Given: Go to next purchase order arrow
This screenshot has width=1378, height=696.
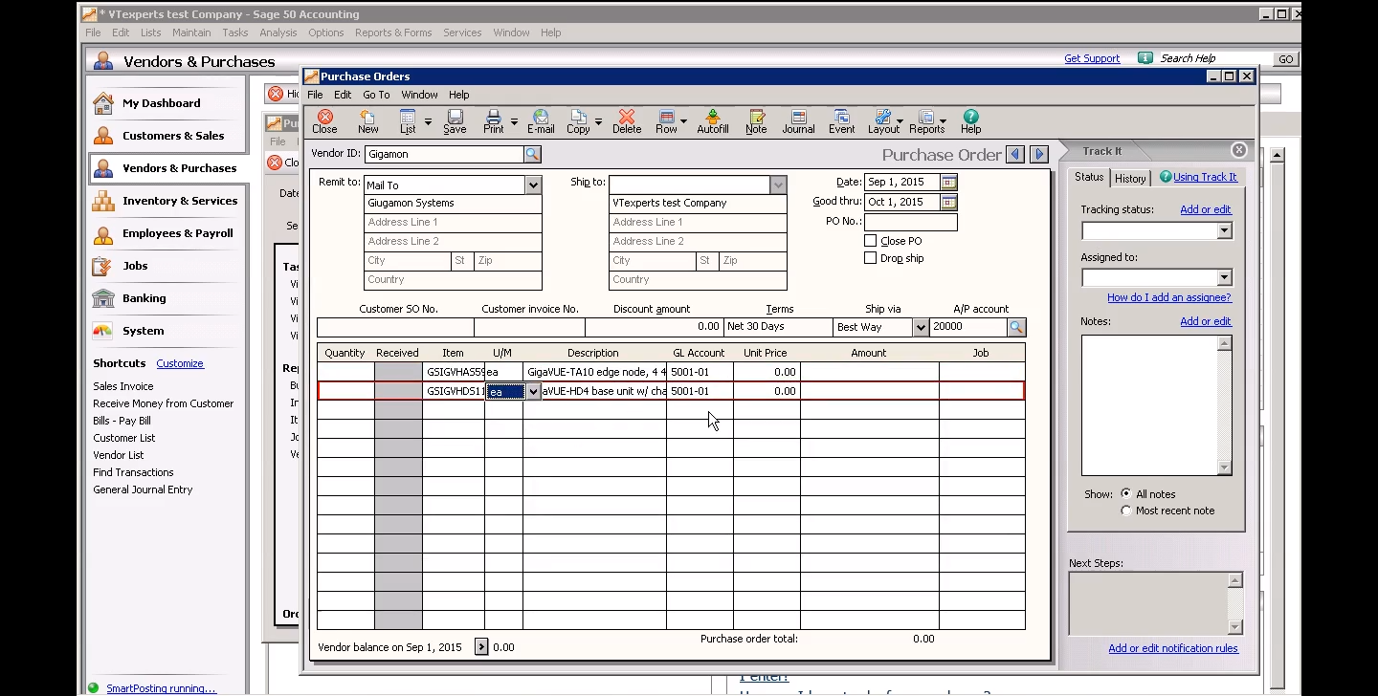Looking at the screenshot, I should point(1039,154).
